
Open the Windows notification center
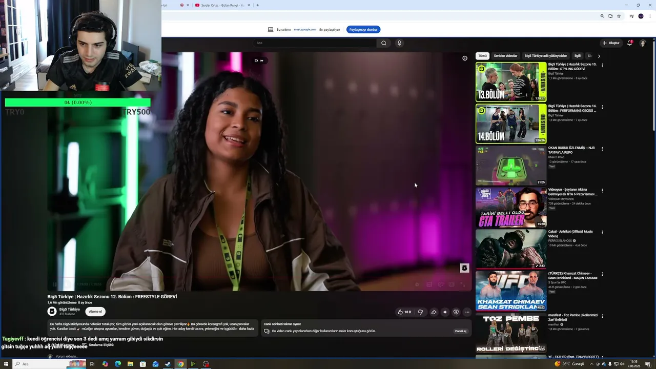click(x=648, y=364)
